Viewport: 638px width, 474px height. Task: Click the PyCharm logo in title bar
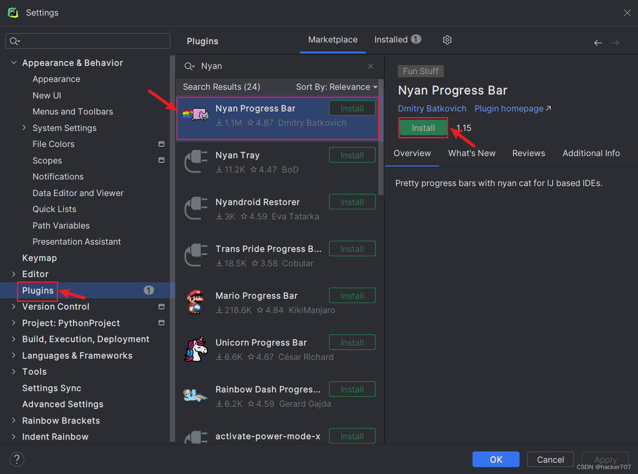pos(13,13)
